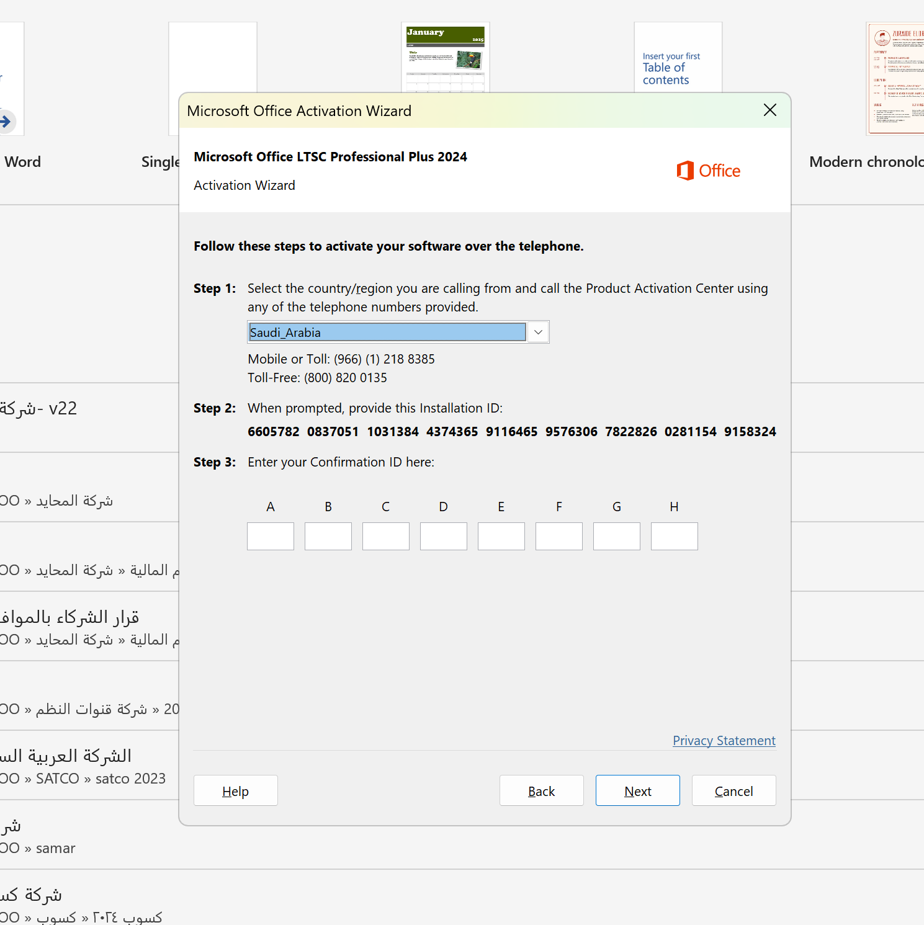The image size is (924, 925).
Task: Focus Confirmation ID field D
Action: (444, 536)
